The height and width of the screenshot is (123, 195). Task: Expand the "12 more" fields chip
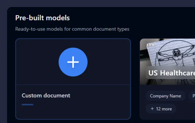(x=161, y=109)
